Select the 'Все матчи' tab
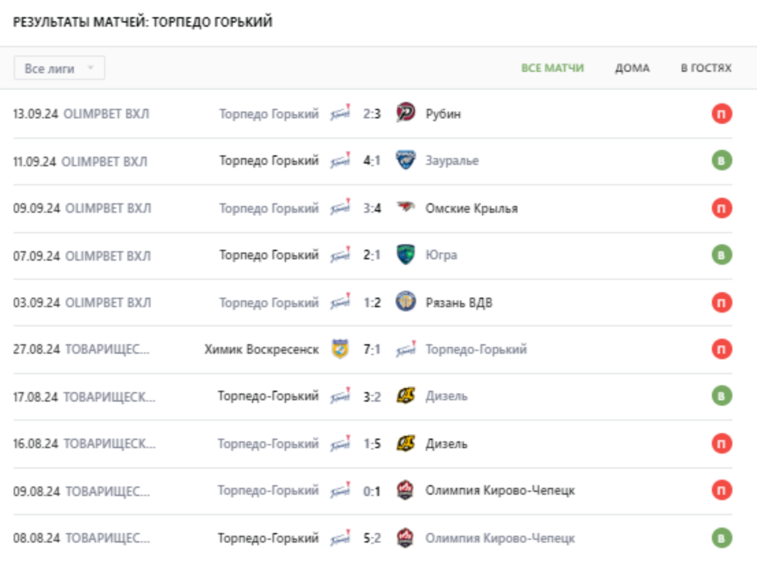 pyautogui.click(x=552, y=68)
